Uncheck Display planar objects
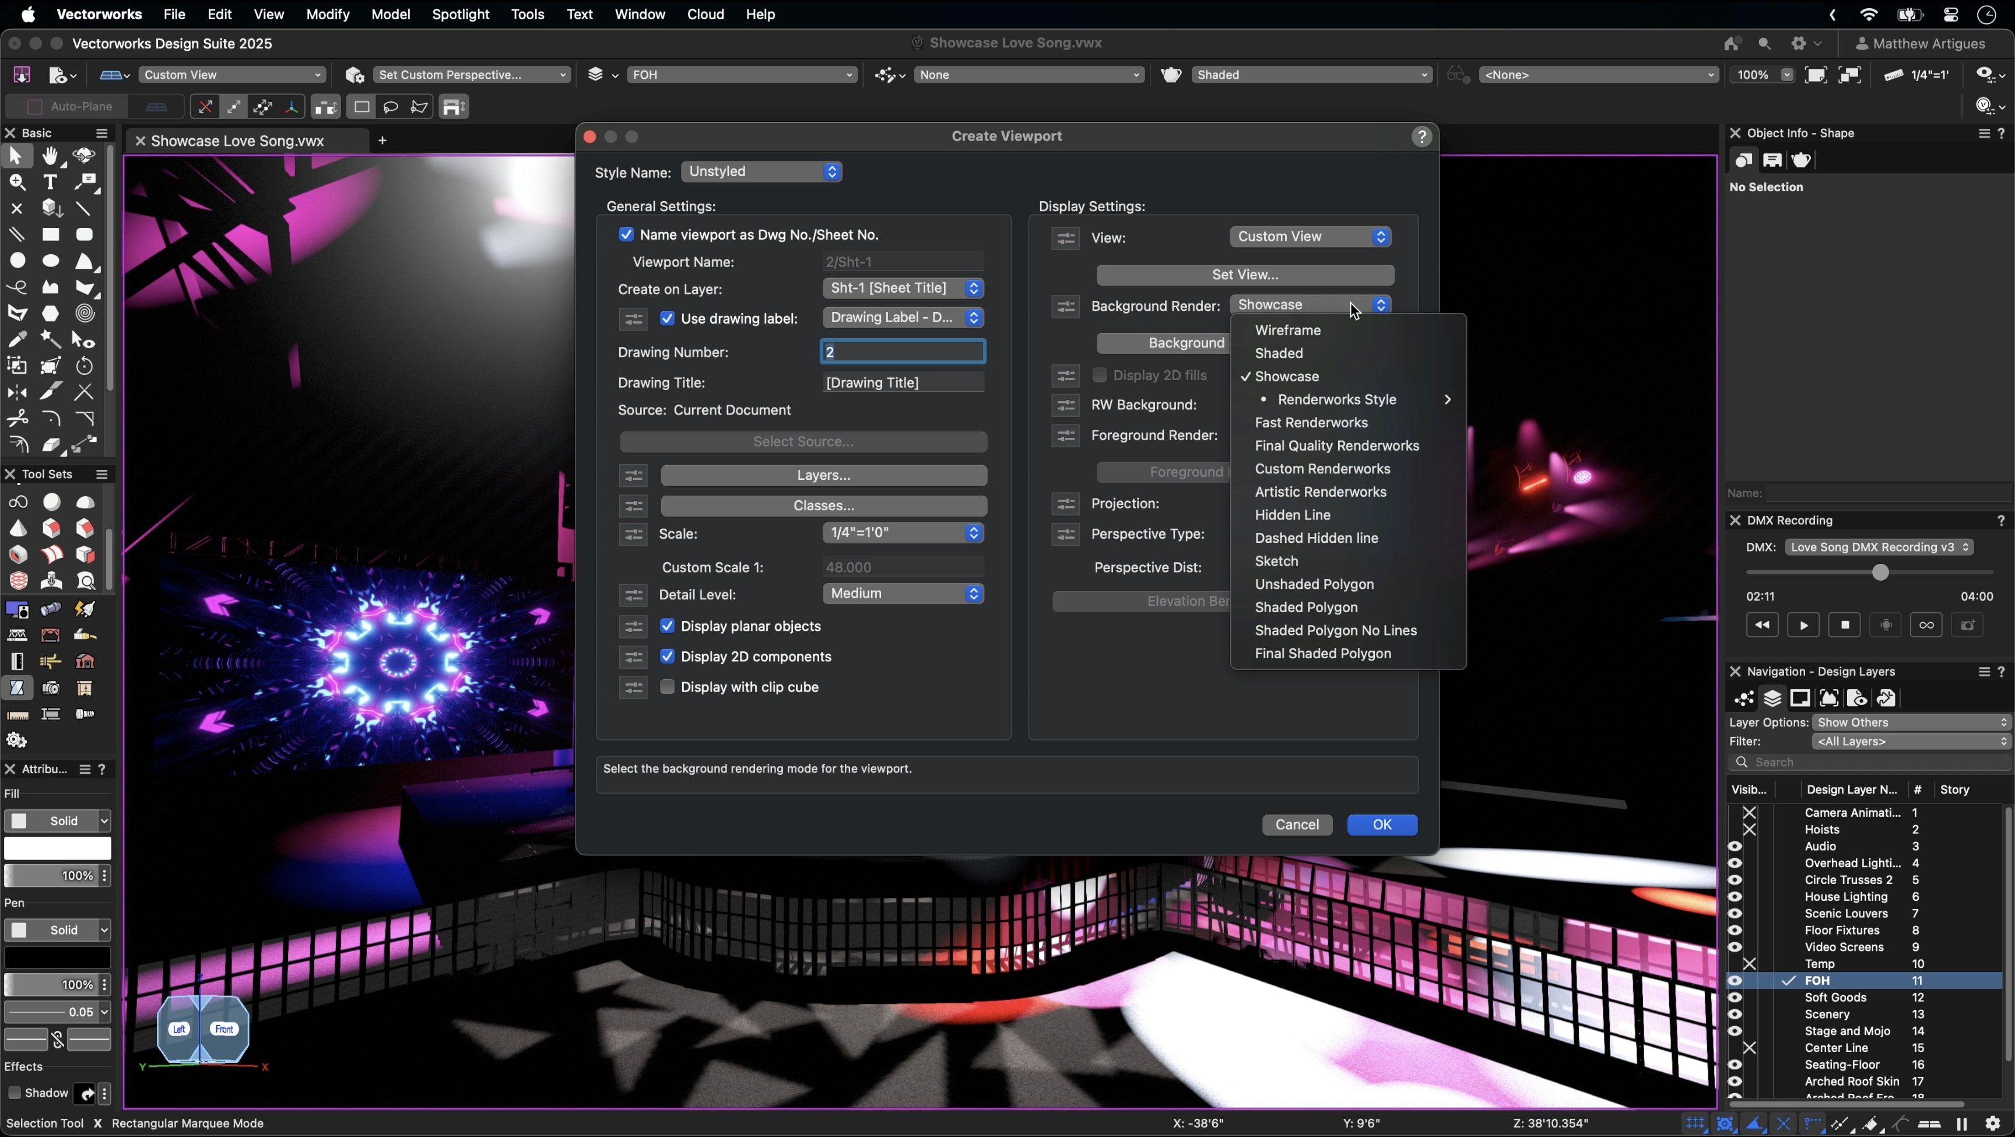The height and width of the screenshot is (1137, 2015). coord(667,626)
